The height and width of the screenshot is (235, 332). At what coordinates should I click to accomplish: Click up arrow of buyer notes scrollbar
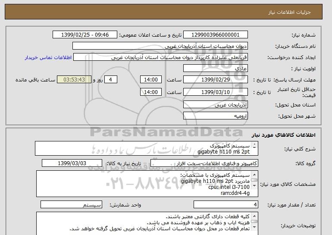pyautogui.click(x=254, y=216)
